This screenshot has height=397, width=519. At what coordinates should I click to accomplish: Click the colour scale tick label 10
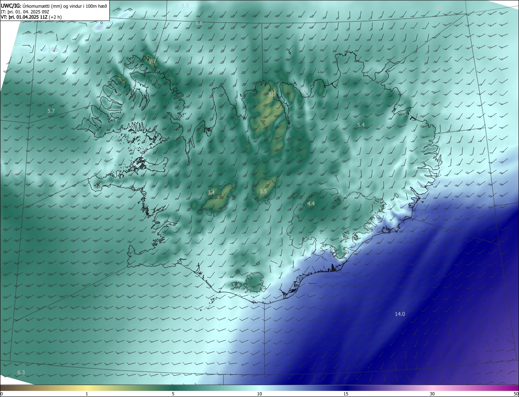[x=259, y=394]
